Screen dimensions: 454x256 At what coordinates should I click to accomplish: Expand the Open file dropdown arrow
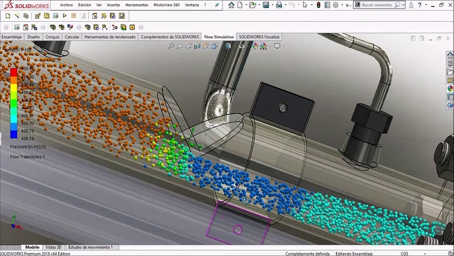[x=259, y=5]
